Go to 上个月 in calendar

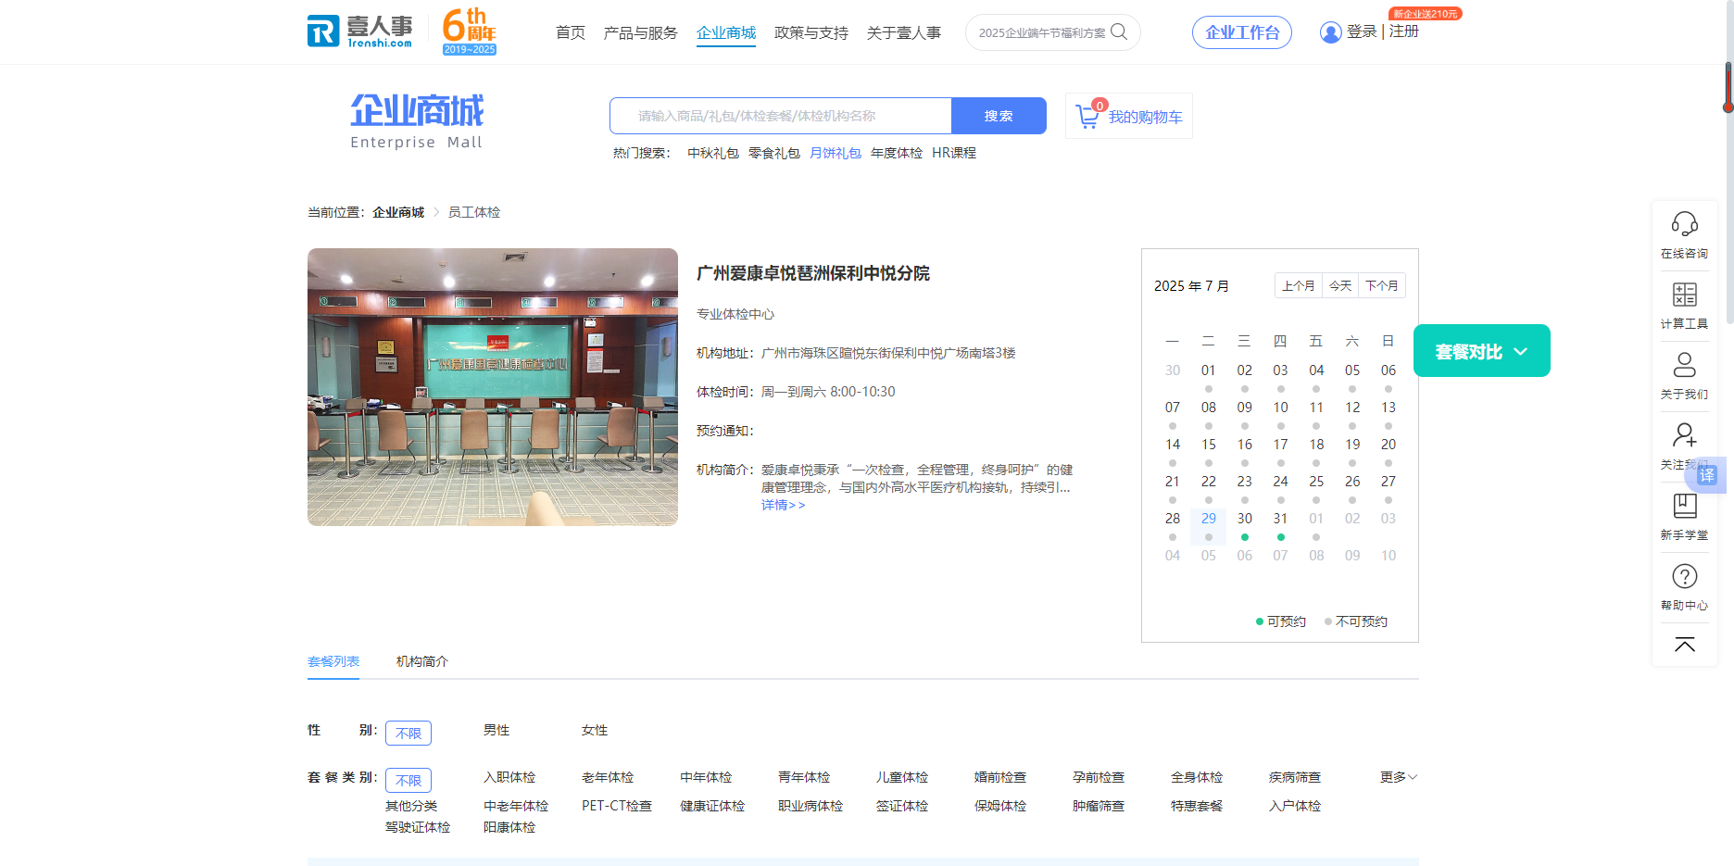point(1298,285)
